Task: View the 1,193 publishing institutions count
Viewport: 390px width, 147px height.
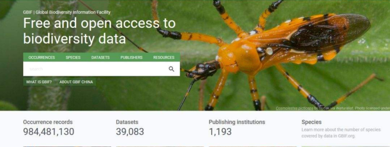Action: 220,132
